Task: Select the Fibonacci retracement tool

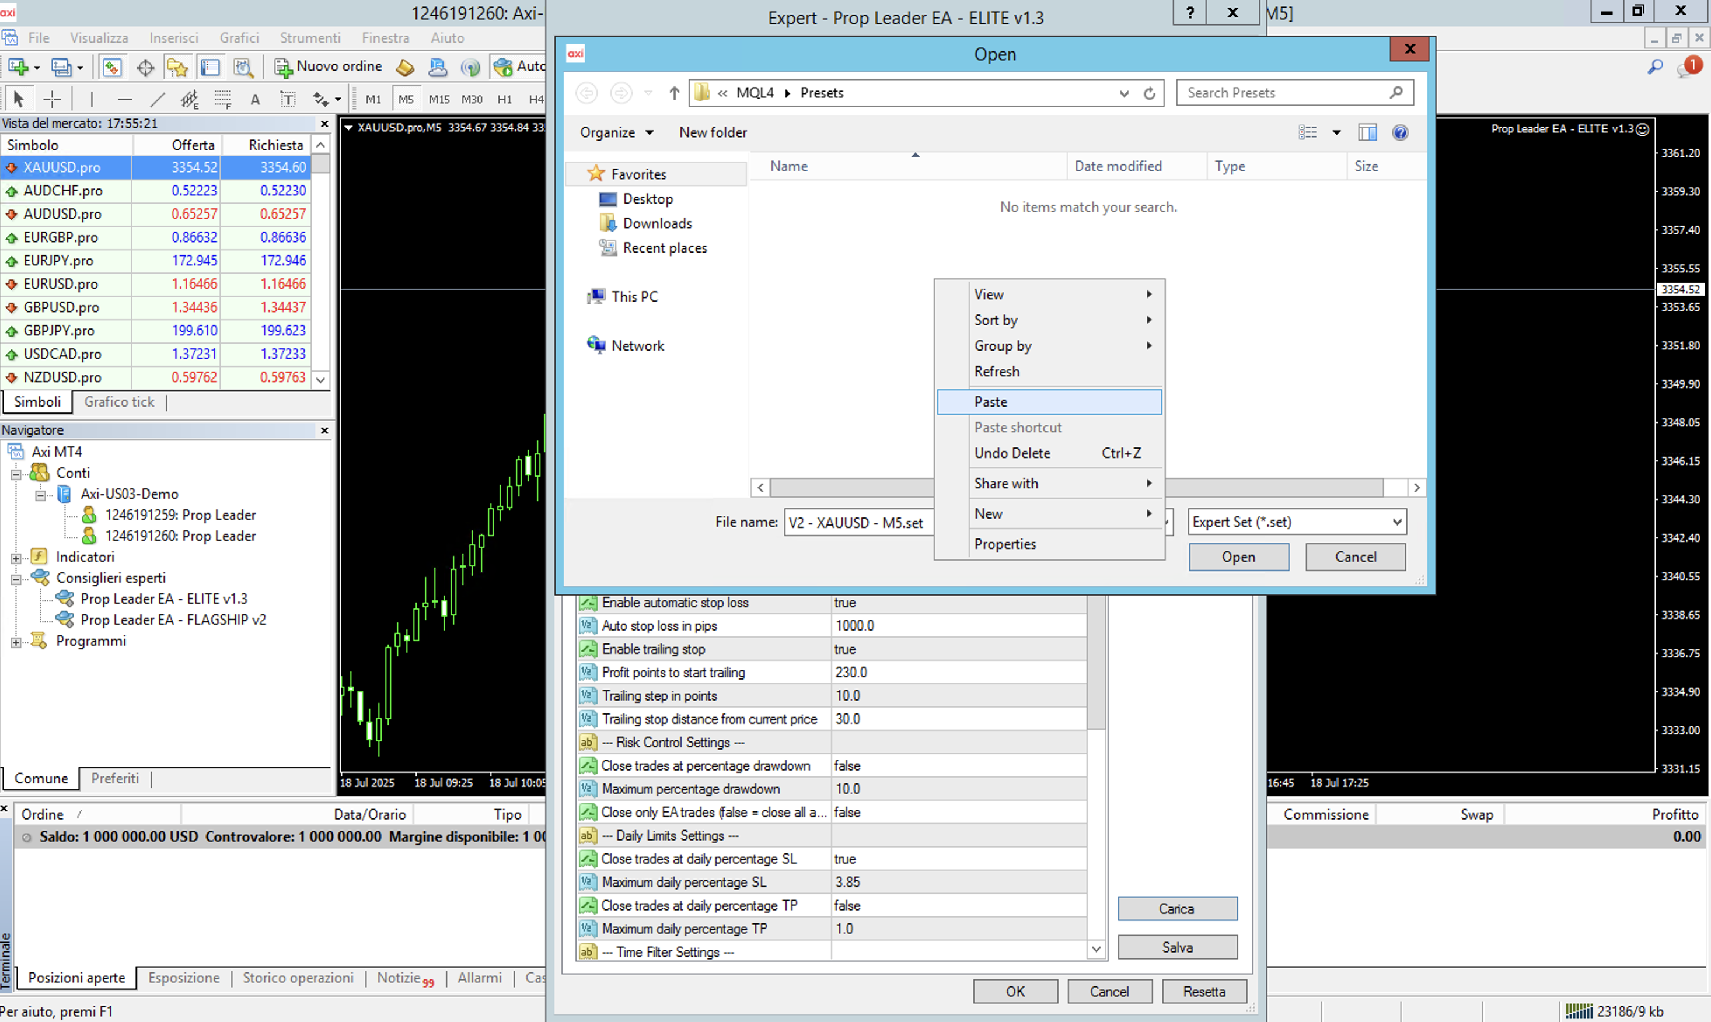Action: coord(222,99)
